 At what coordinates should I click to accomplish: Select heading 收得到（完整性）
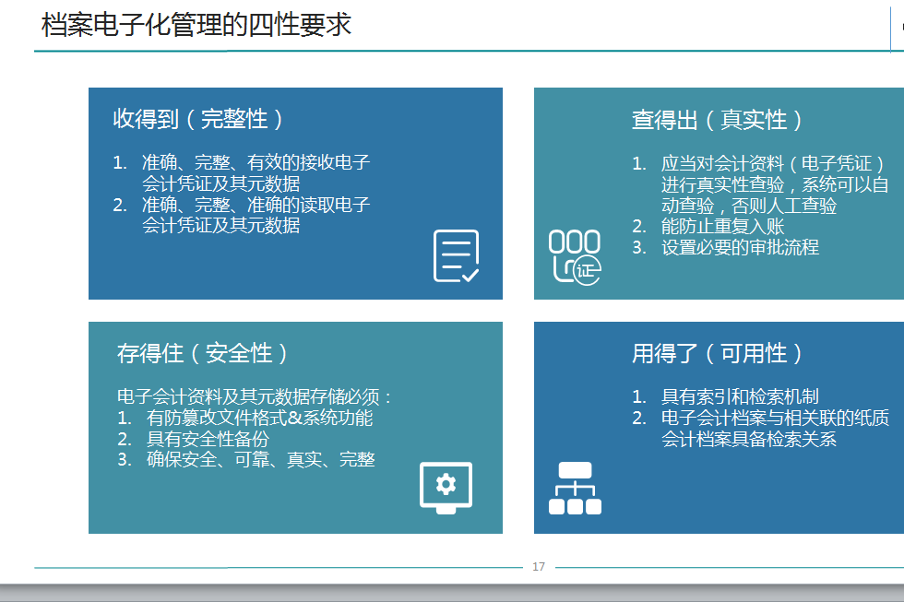pos(199,119)
